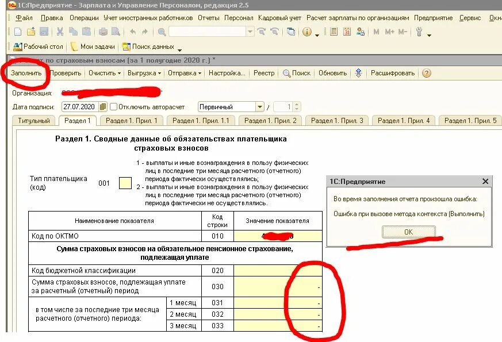The image size is (502, 342).
Task: Switch to the Раздел 1. Прил. 1.1 tab
Action: click(x=201, y=121)
